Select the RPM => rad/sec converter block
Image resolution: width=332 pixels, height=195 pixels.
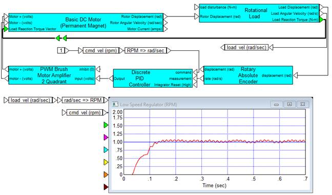(146, 50)
